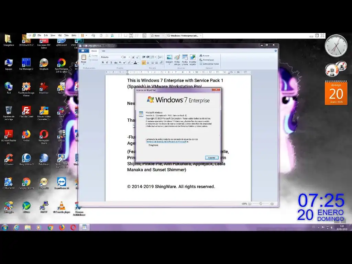This screenshot has width=352, height=264.
Task: Open the FileZilla Client desktop icon
Action: point(26,112)
